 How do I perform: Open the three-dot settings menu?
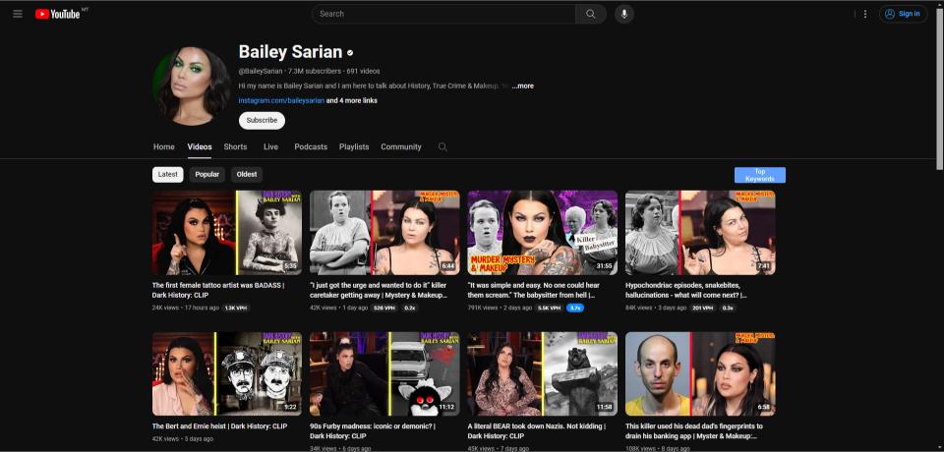tap(865, 14)
